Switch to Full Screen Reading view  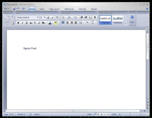click(x=98, y=114)
